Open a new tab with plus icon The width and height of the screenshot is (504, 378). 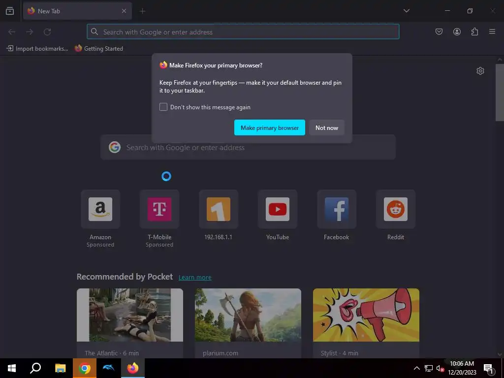coord(142,11)
